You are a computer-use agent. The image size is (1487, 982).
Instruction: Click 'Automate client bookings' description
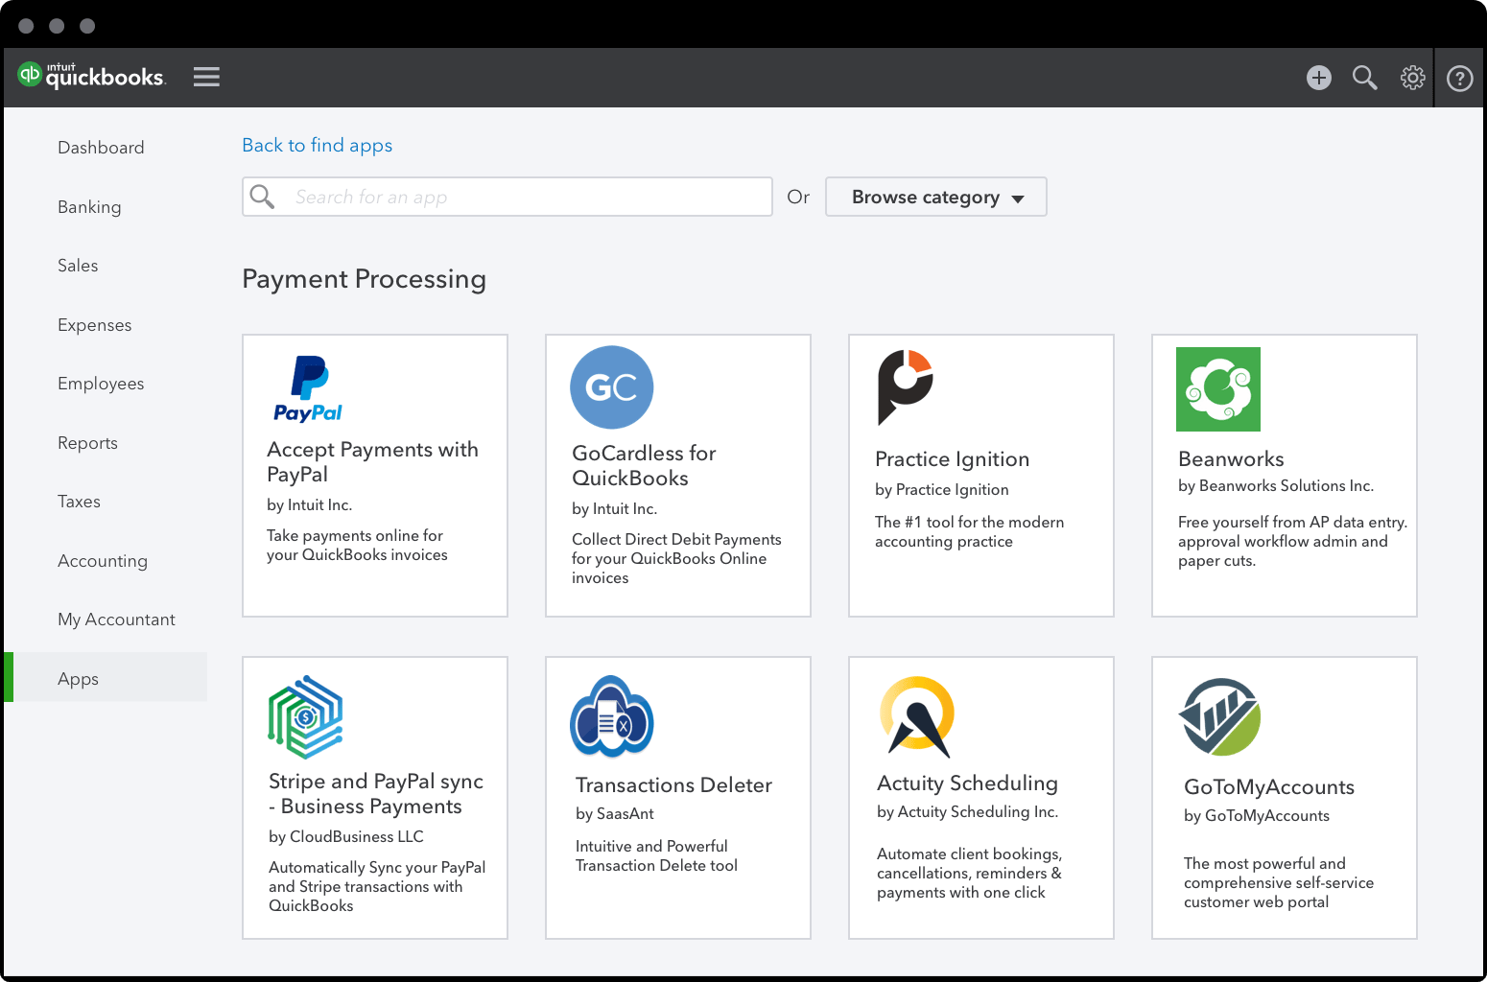969,874
